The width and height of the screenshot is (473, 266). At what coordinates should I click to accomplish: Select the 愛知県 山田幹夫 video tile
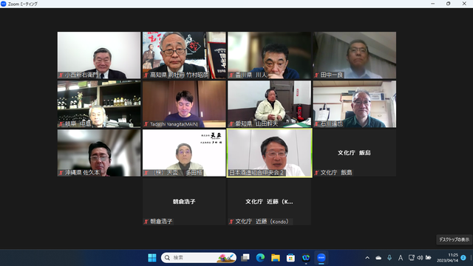tap(269, 104)
